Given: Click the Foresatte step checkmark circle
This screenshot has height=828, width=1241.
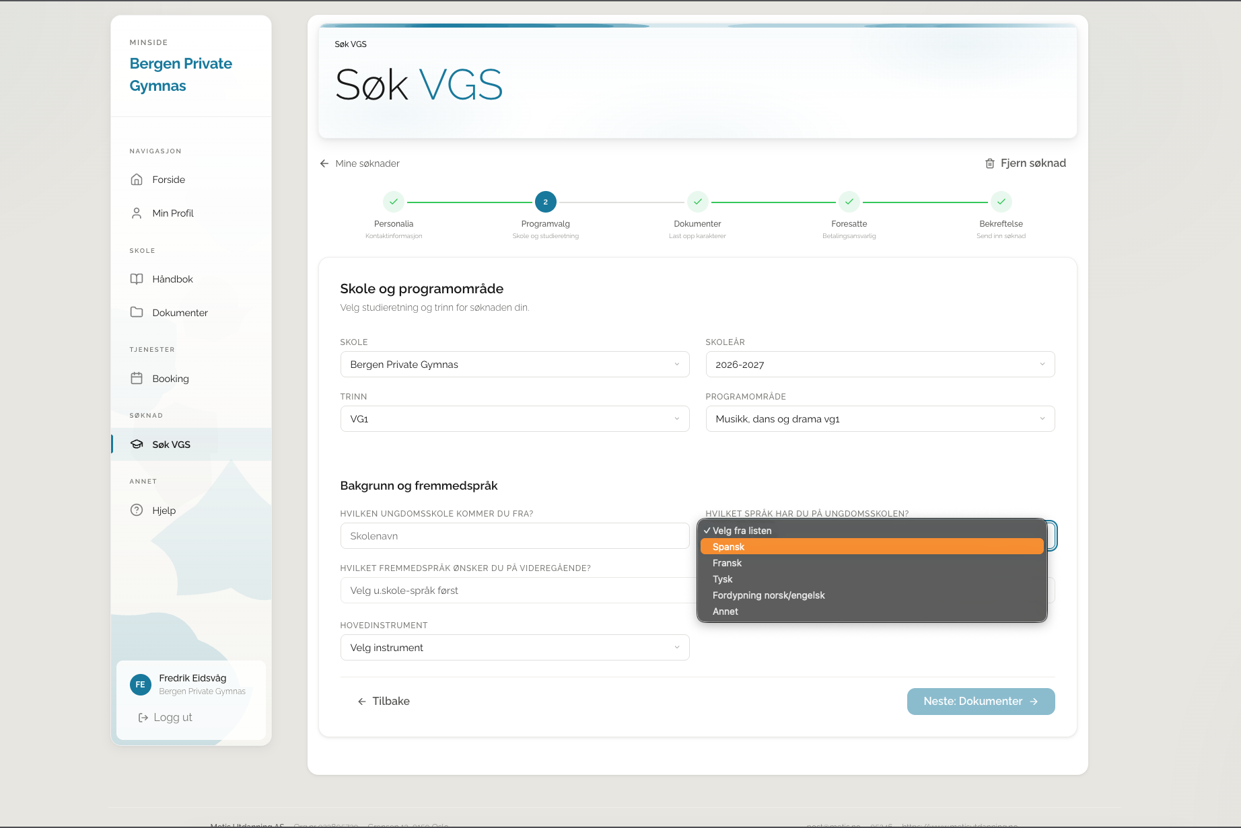Looking at the screenshot, I should pos(849,202).
